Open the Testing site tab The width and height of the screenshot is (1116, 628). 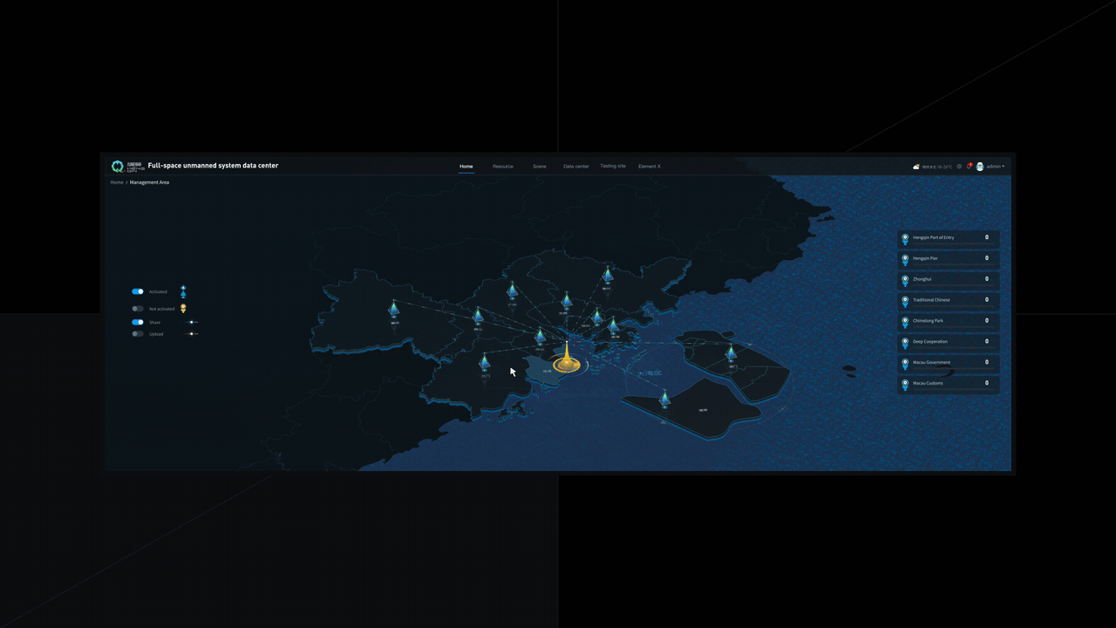[613, 166]
